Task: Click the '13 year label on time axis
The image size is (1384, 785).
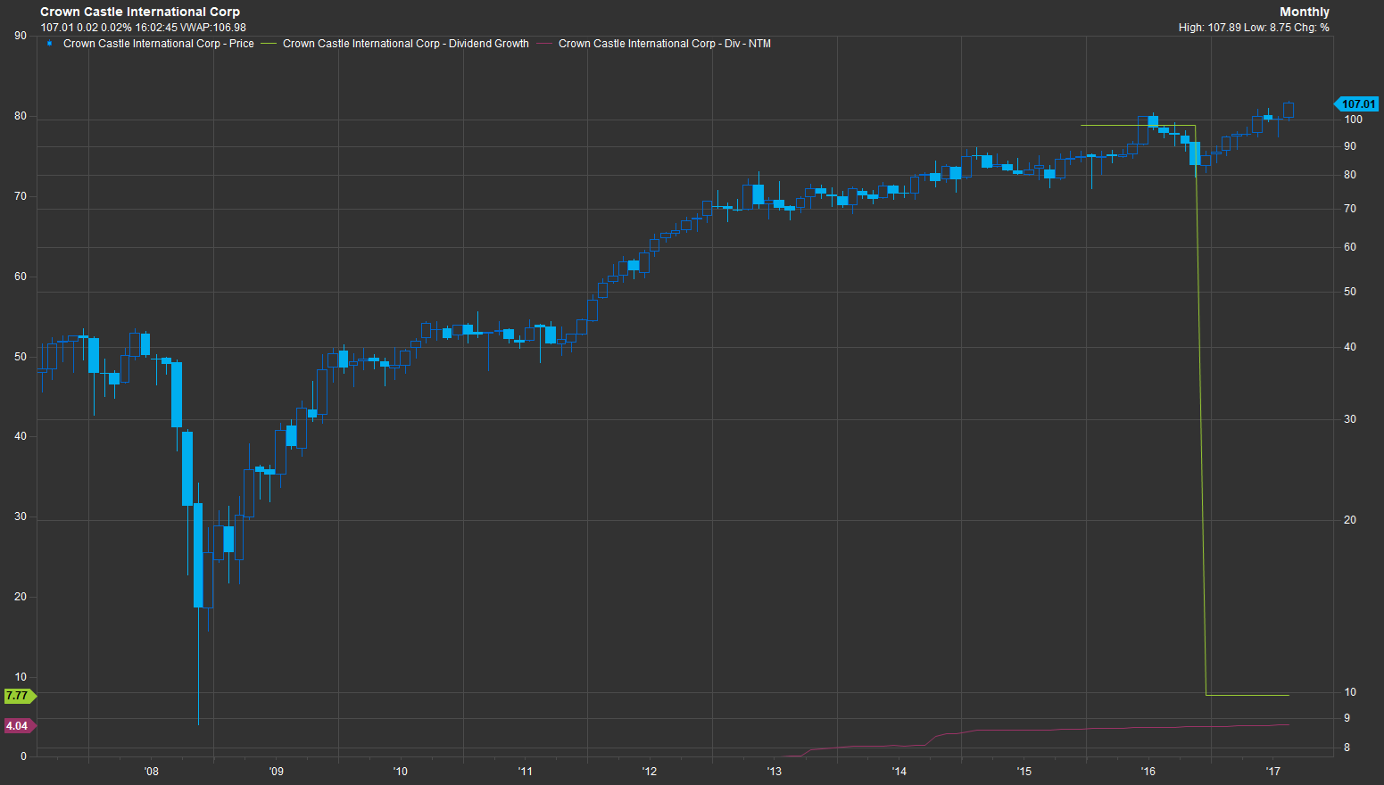Action: [x=774, y=772]
